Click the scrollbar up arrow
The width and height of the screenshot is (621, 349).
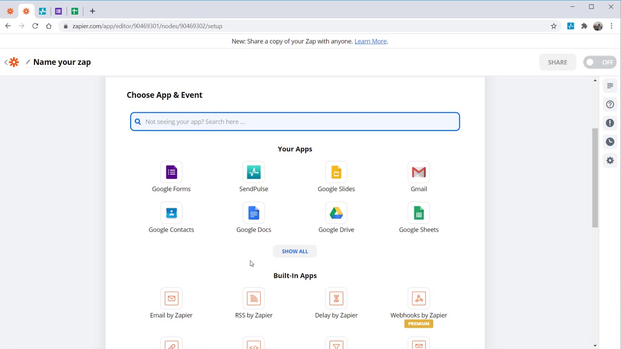tap(595, 80)
